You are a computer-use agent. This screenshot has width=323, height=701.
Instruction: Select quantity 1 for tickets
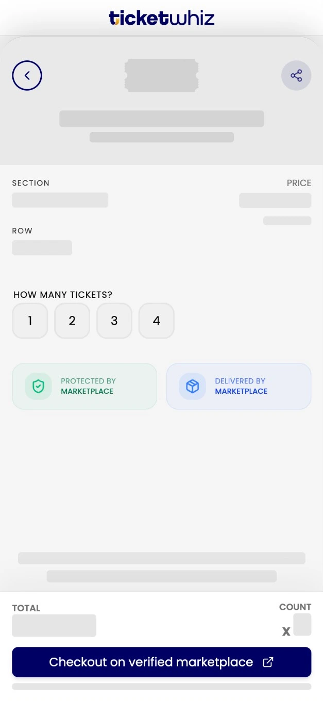tap(30, 321)
